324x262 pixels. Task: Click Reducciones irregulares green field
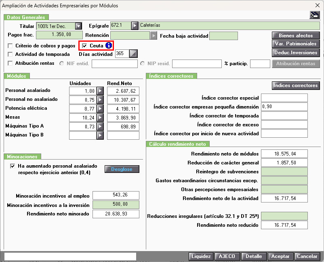tap(284, 216)
